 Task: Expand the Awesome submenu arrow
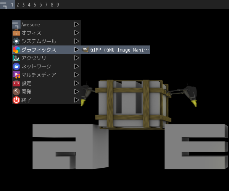coord(77,24)
